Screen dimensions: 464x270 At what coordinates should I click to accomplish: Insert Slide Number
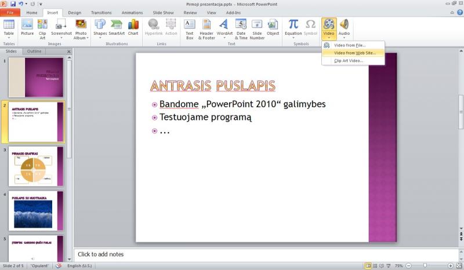coord(257,30)
